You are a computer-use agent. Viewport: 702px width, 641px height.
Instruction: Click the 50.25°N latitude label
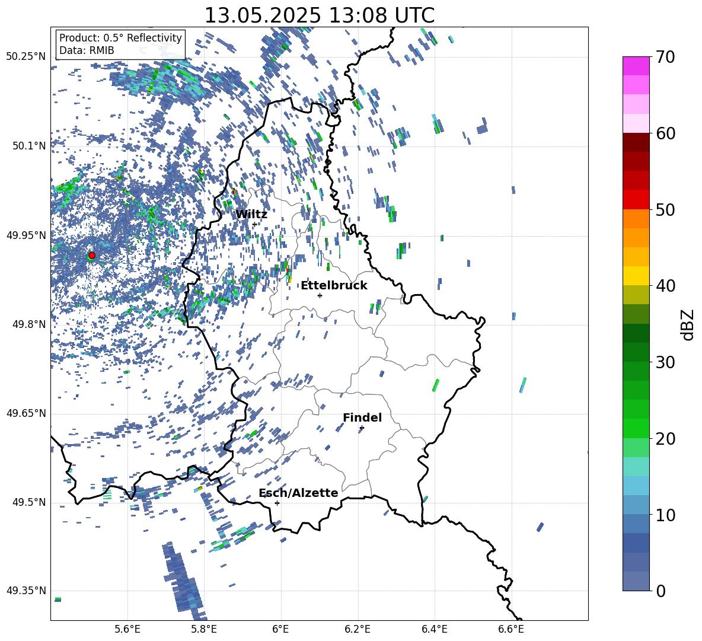pyautogui.click(x=26, y=57)
